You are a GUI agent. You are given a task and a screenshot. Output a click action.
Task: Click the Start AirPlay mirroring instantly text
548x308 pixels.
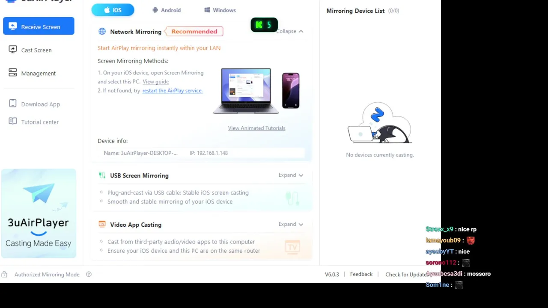click(x=159, y=48)
